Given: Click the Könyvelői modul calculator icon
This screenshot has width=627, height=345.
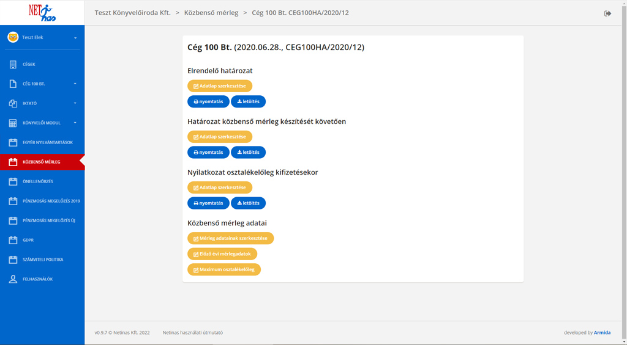Looking at the screenshot, I should pyautogui.click(x=13, y=123).
